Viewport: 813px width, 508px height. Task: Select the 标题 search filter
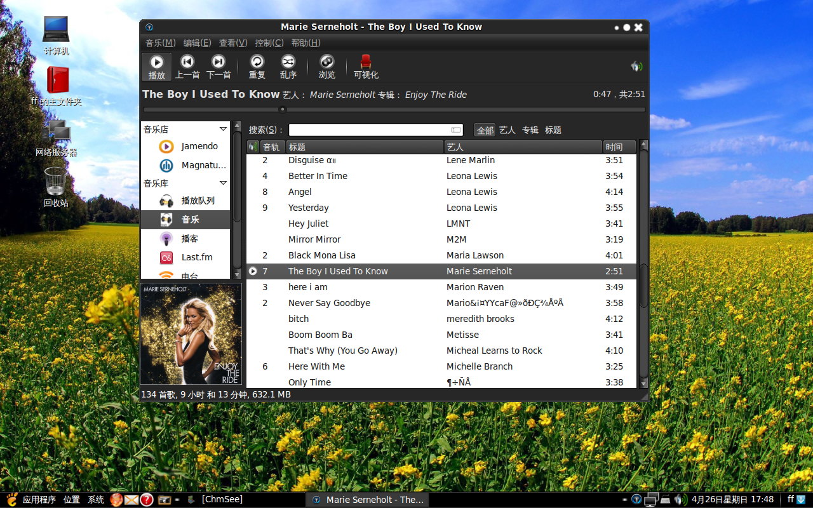point(553,130)
